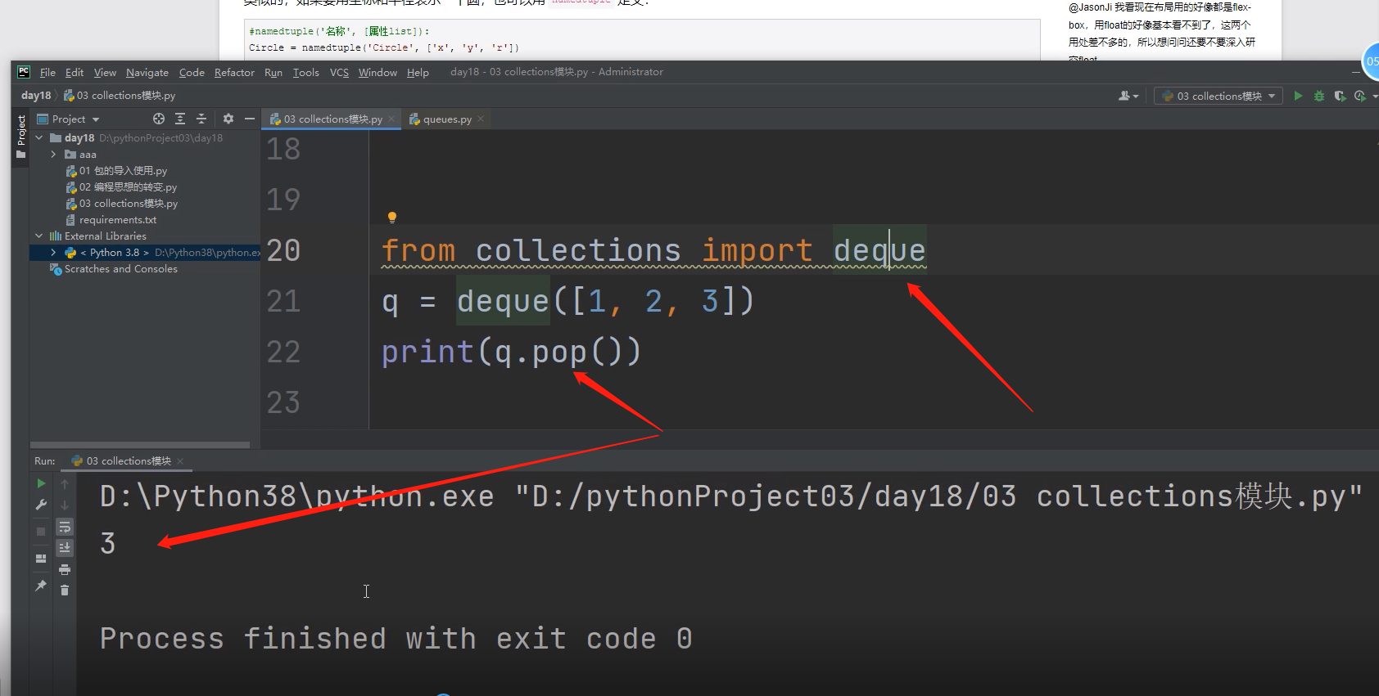Close the 03 collections模块.py editor tab

tap(391, 119)
